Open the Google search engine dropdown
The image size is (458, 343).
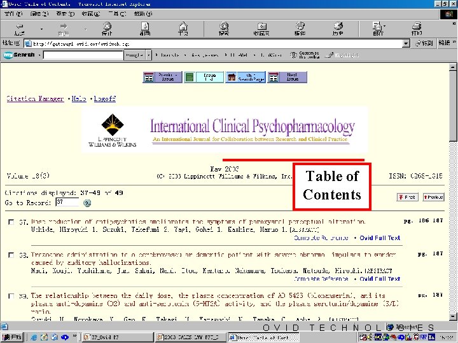coord(149,55)
